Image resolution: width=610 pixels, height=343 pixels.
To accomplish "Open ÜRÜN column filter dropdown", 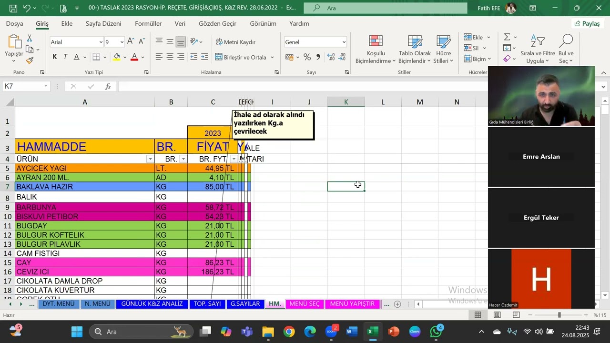I will [x=150, y=159].
